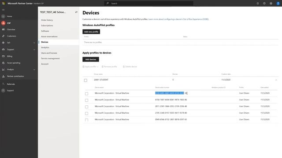The width and height of the screenshot is (282, 158).
Task: Click serial number text starting 2811-2581
Action: tap(171, 106)
